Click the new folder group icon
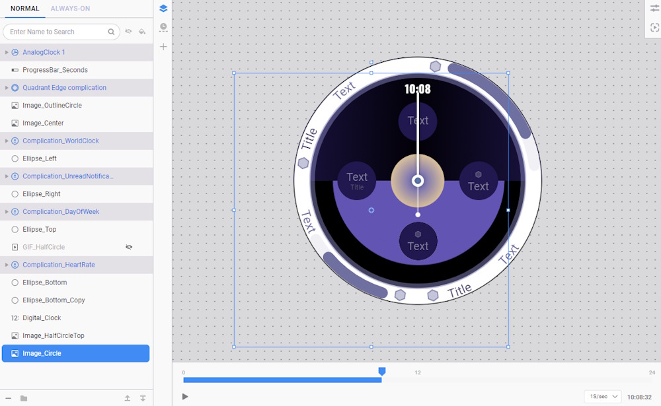The height and width of the screenshot is (406, 661). [x=24, y=398]
